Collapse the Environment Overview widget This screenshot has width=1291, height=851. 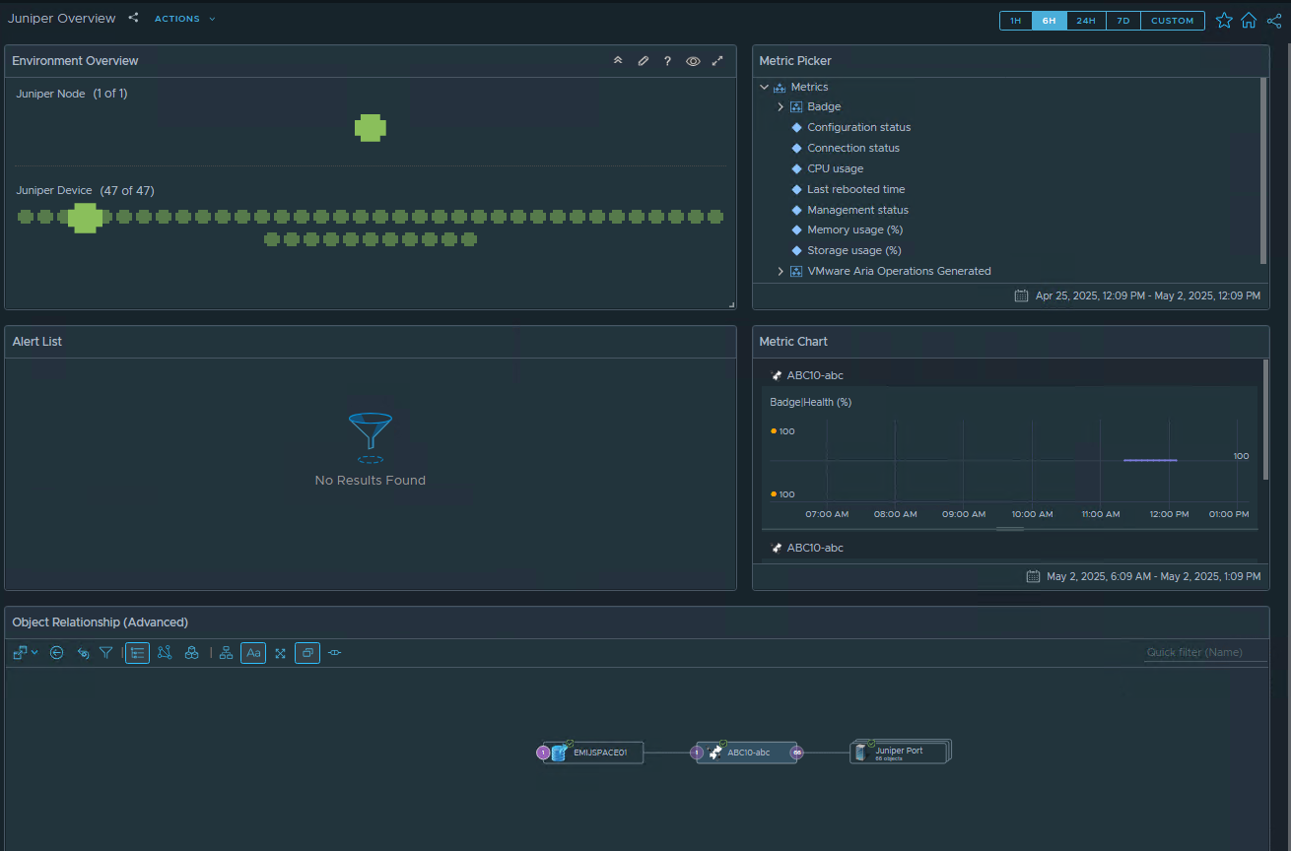pyautogui.click(x=618, y=61)
